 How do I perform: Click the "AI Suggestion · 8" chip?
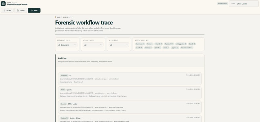(x=181, y=44)
